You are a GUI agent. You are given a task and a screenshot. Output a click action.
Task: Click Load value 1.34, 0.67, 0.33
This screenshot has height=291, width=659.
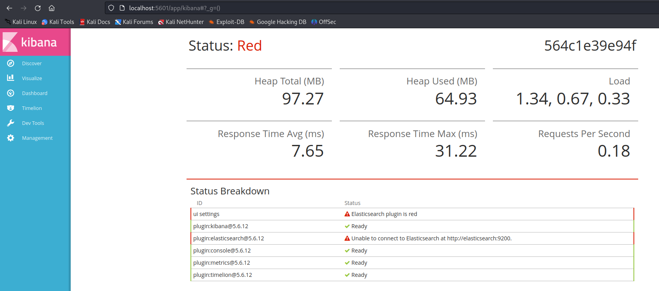point(573,99)
